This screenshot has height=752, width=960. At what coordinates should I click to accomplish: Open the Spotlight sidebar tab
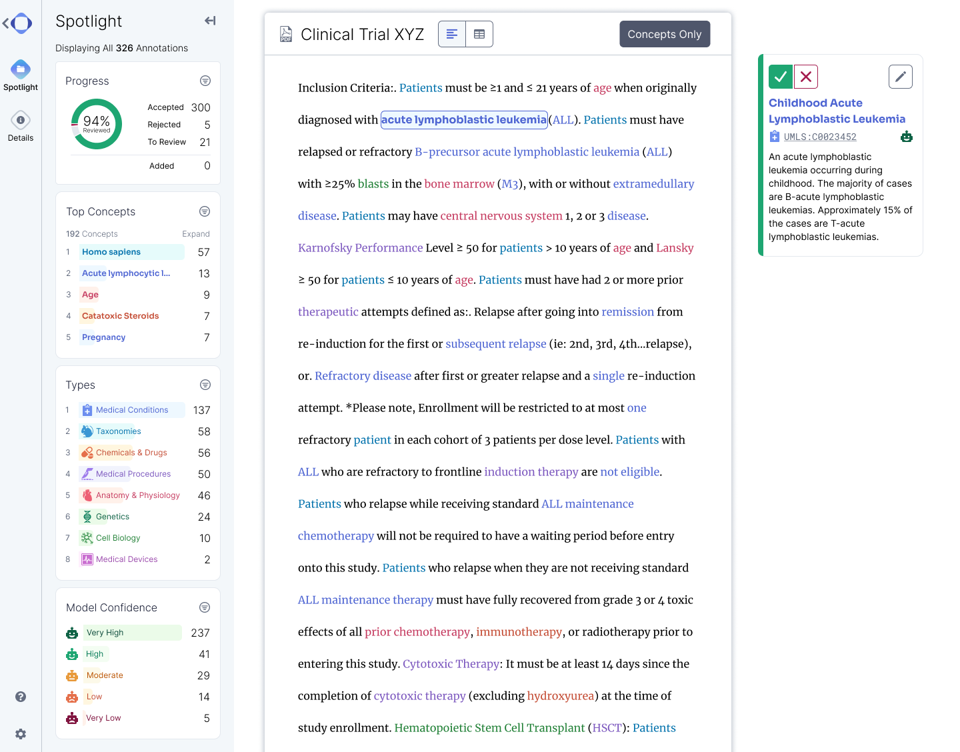[21, 75]
